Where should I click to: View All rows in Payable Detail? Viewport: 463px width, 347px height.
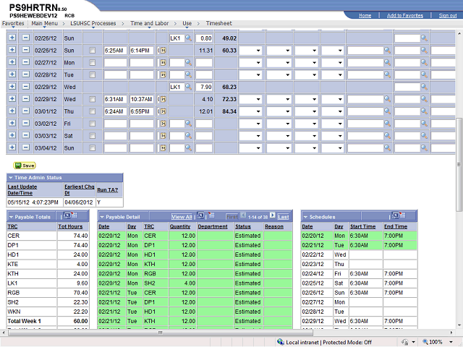[x=182, y=217]
